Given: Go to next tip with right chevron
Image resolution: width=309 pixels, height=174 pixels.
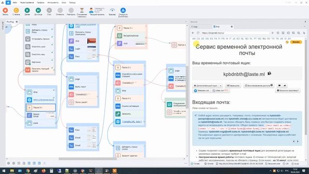Looking at the screenshot, I should [x=297, y=142].
